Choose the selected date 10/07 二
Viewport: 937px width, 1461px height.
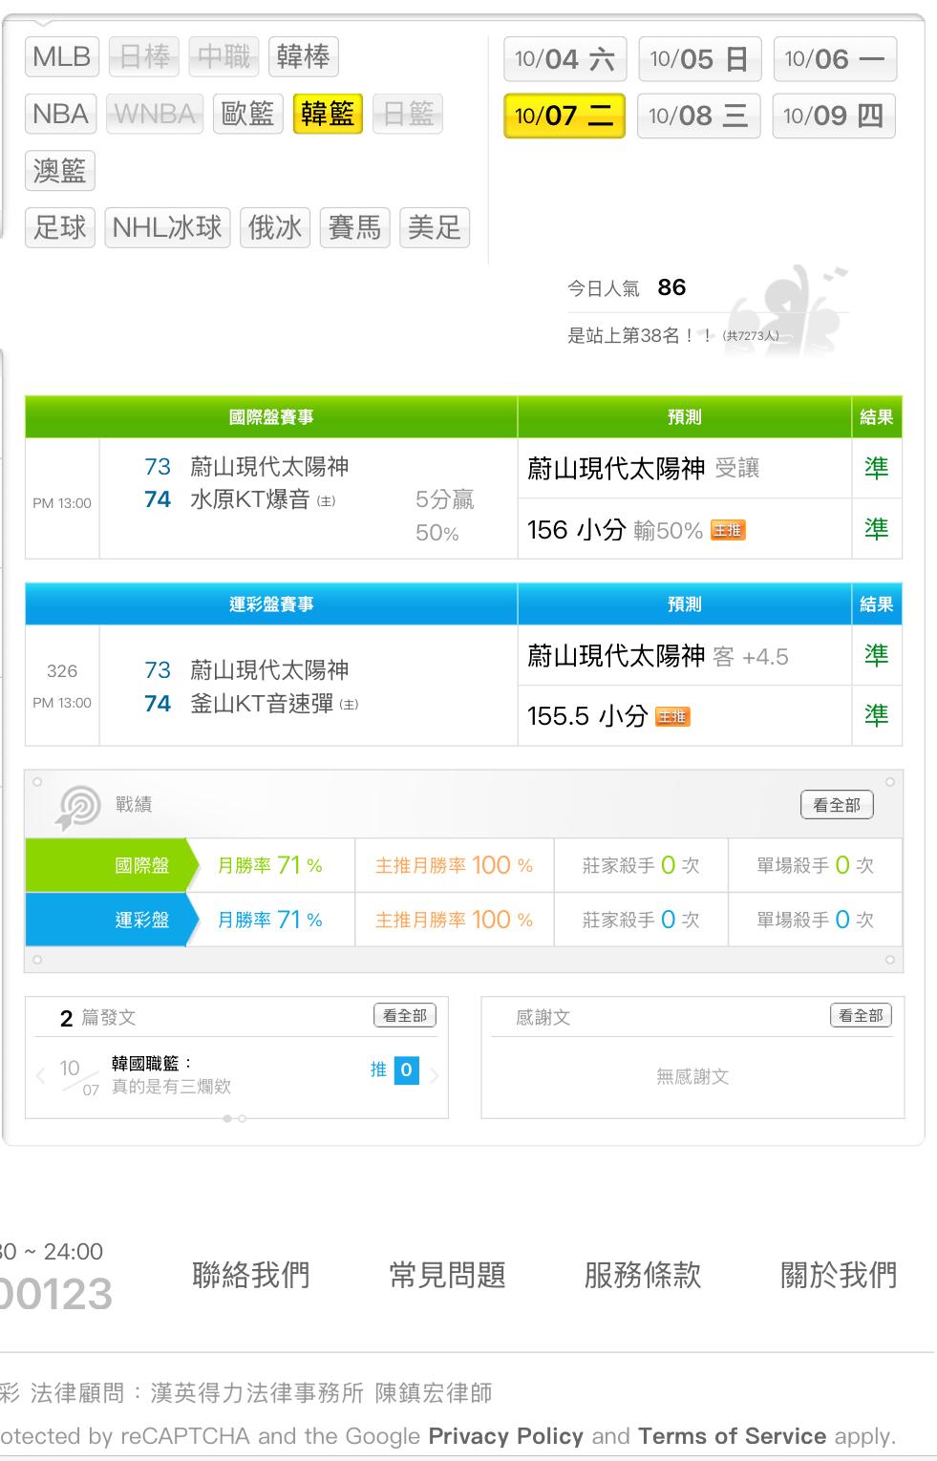564,116
